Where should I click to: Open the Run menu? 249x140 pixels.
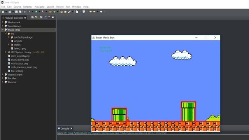pos(68,7)
